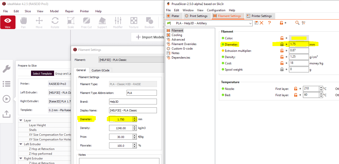This screenshot has width=339, height=164.
Task: Click the lock icon next to Spool weight
Action: (282, 69)
